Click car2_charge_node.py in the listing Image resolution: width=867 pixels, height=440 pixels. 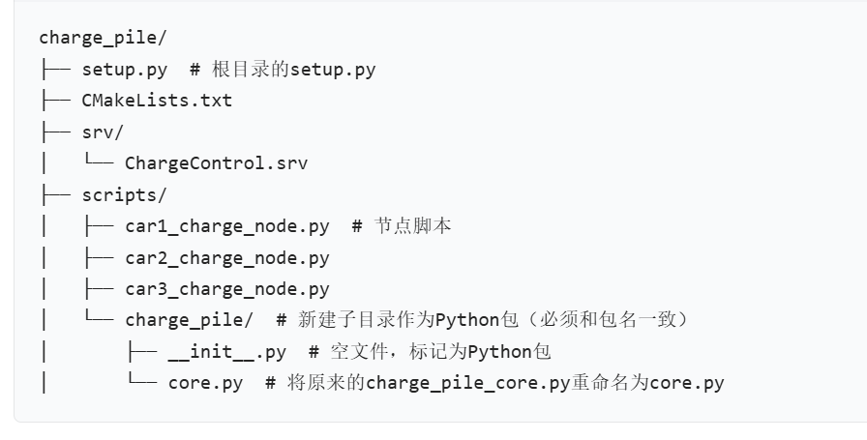(x=227, y=258)
